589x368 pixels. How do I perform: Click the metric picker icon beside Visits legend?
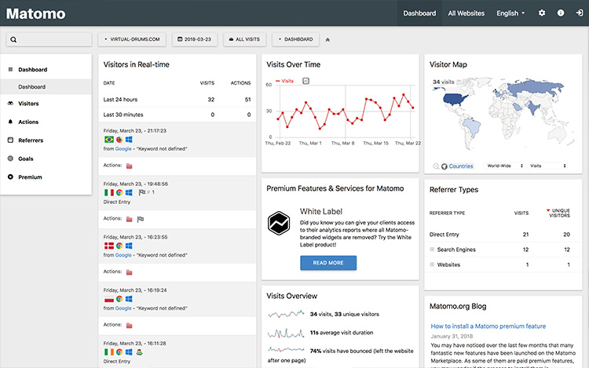coord(306,81)
